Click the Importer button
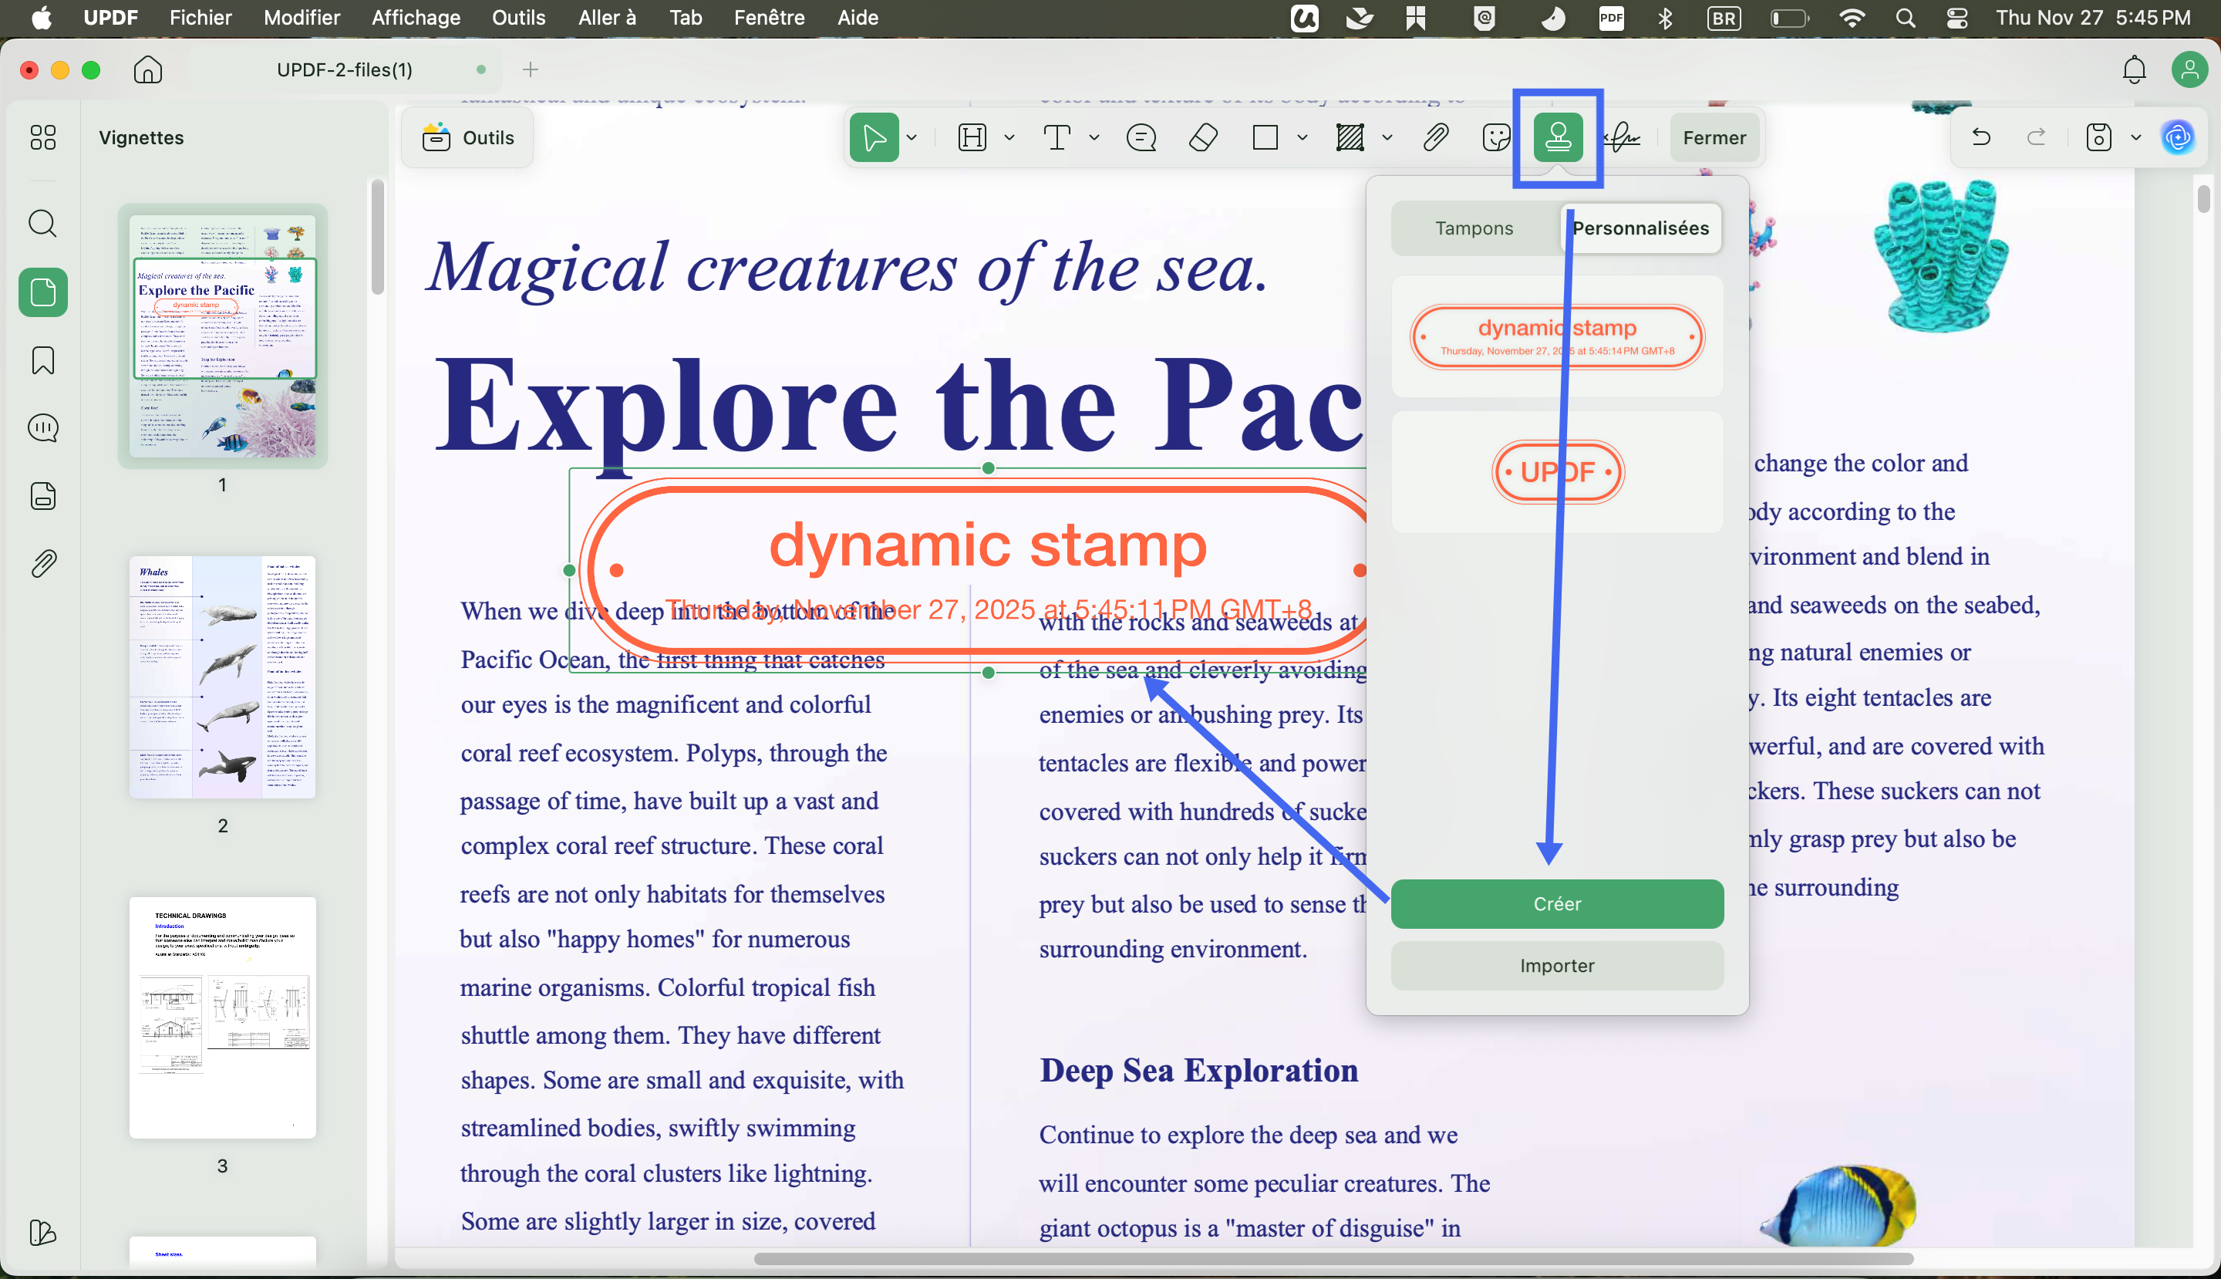The image size is (2221, 1279). tap(1556, 964)
